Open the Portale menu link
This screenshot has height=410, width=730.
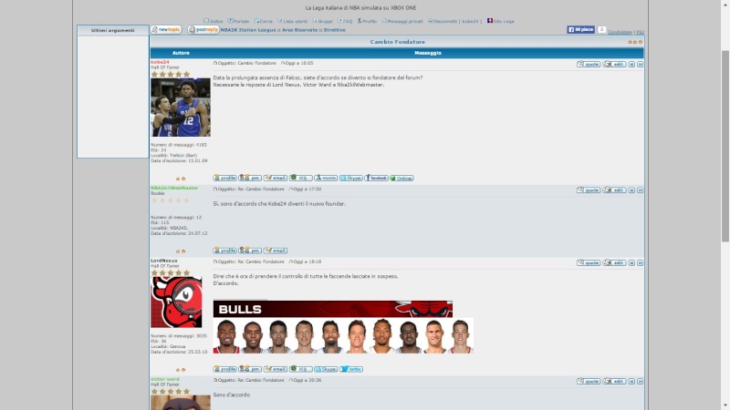[x=238, y=21]
